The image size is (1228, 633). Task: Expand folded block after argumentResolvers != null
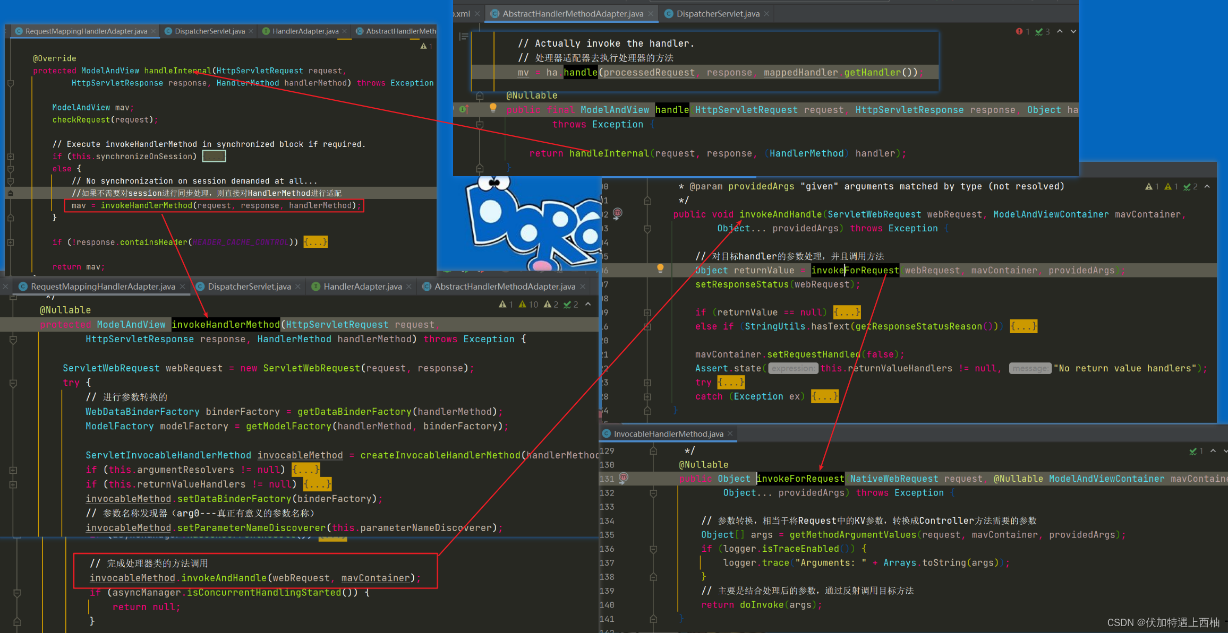pos(306,470)
